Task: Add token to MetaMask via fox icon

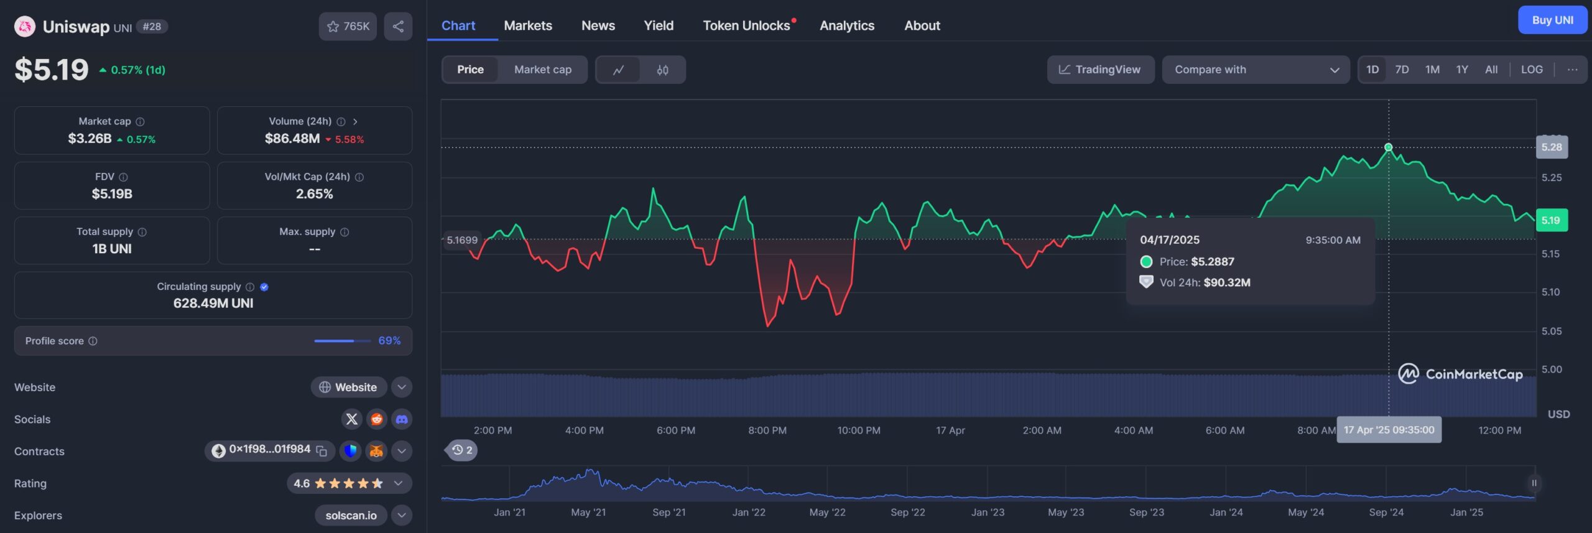Action: [x=376, y=451]
